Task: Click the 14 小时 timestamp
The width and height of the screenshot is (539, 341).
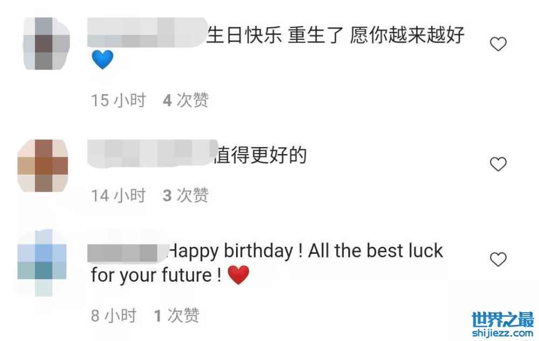Action: click(119, 196)
